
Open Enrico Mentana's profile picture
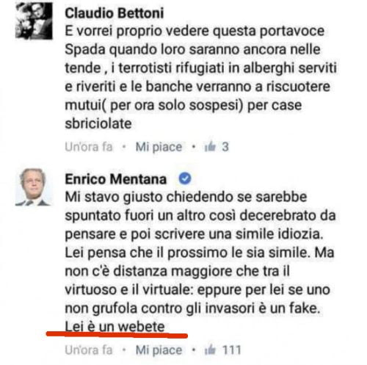pyautogui.click(x=33, y=187)
